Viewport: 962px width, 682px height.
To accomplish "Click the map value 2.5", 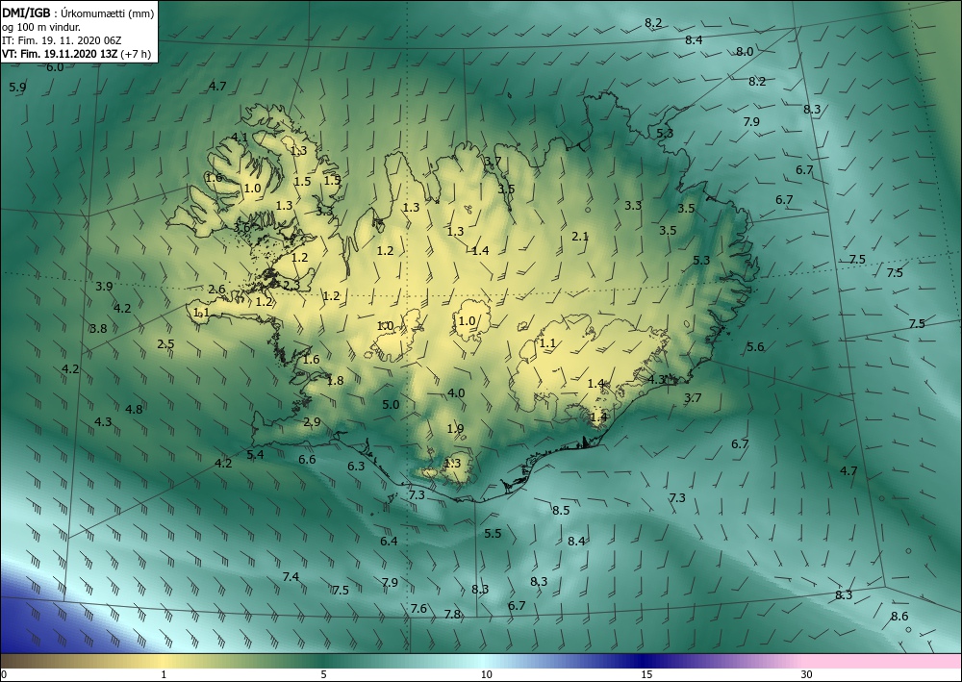I will coord(165,344).
